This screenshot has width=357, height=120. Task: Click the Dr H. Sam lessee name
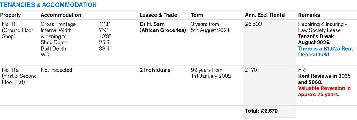click(x=152, y=24)
